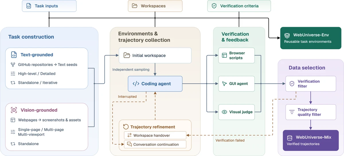344x156 pixels.
Task: Click the eye-scan icon next to Vision-grounded
Action: (x=14, y=110)
